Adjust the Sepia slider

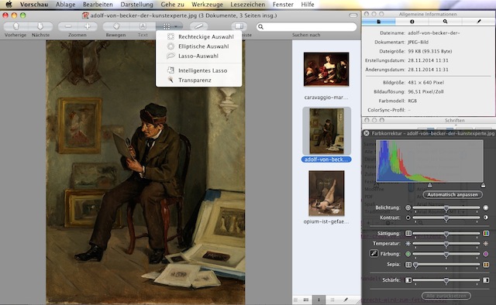[x=446, y=265]
